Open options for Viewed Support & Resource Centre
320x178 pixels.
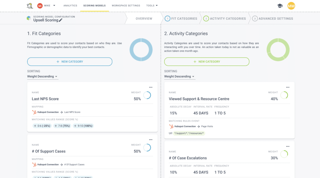(288, 87)
